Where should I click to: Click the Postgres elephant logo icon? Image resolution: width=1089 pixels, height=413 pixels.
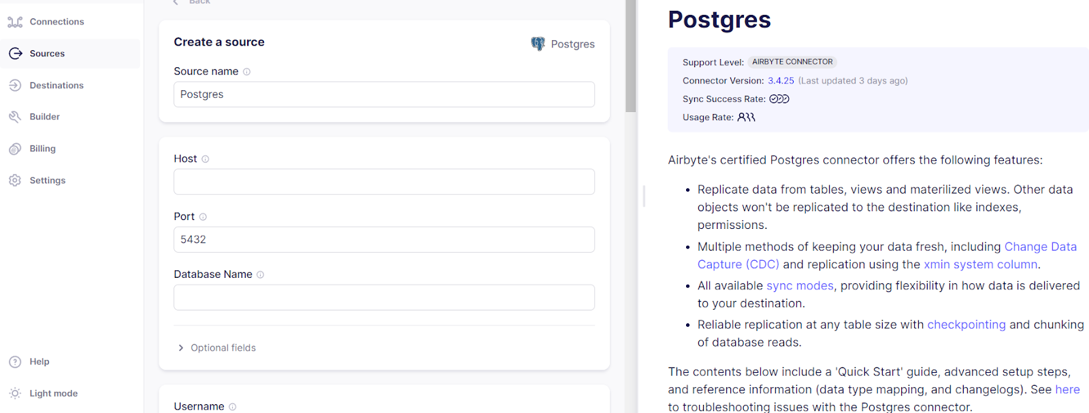point(538,44)
